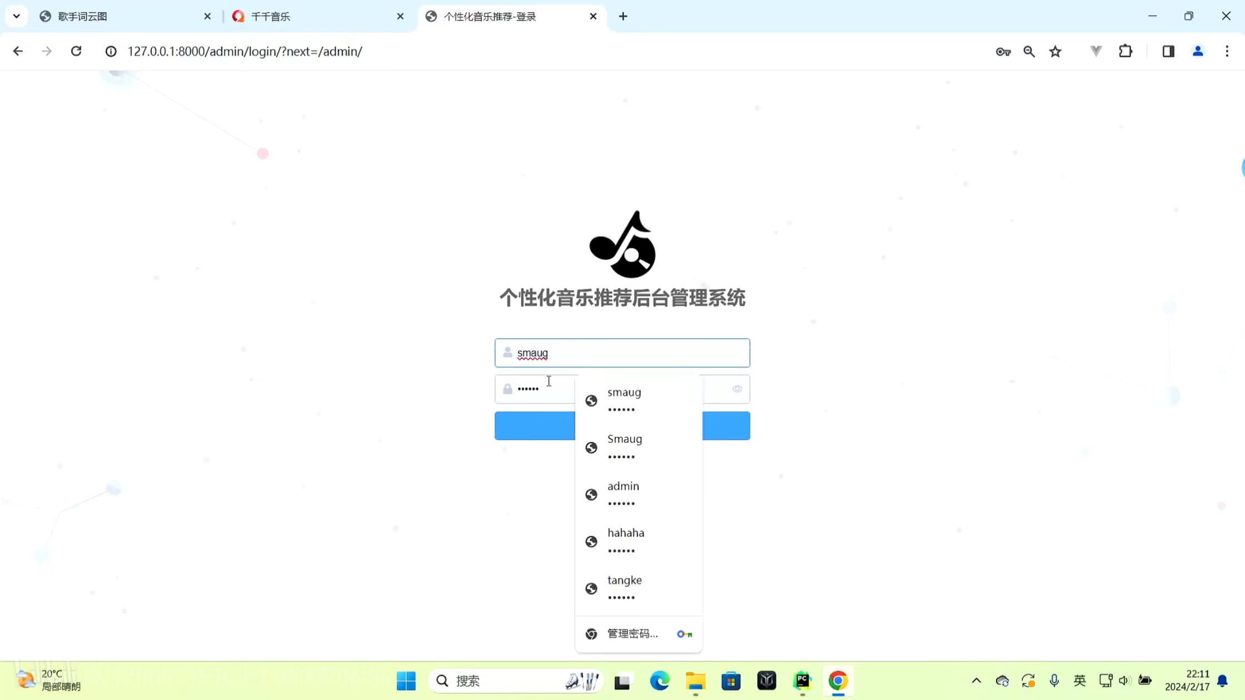Click the address bar URL

coord(245,52)
